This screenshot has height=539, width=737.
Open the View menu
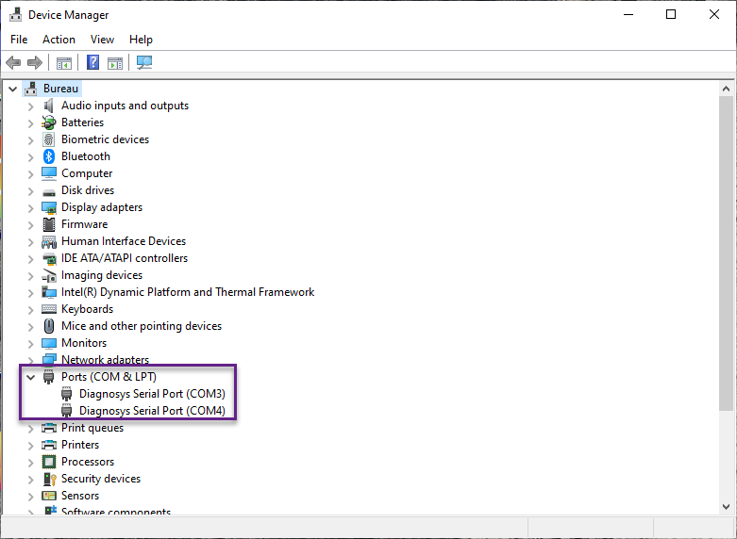click(102, 40)
